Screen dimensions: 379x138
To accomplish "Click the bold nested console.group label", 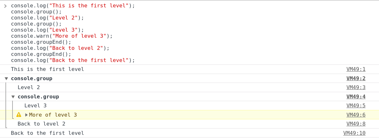I will click(x=38, y=97).
